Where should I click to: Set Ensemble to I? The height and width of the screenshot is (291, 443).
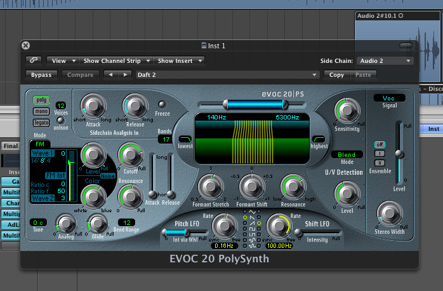pyautogui.click(x=380, y=154)
